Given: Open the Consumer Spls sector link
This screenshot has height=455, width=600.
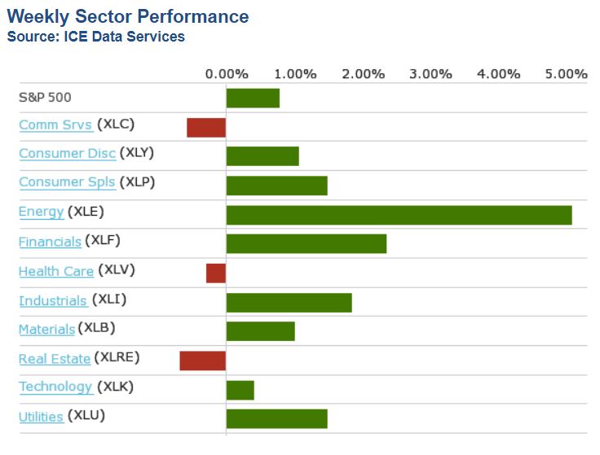Looking at the screenshot, I should (67, 182).
